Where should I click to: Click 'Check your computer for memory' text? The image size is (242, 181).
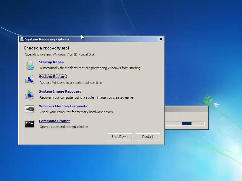tap(76, 112)
